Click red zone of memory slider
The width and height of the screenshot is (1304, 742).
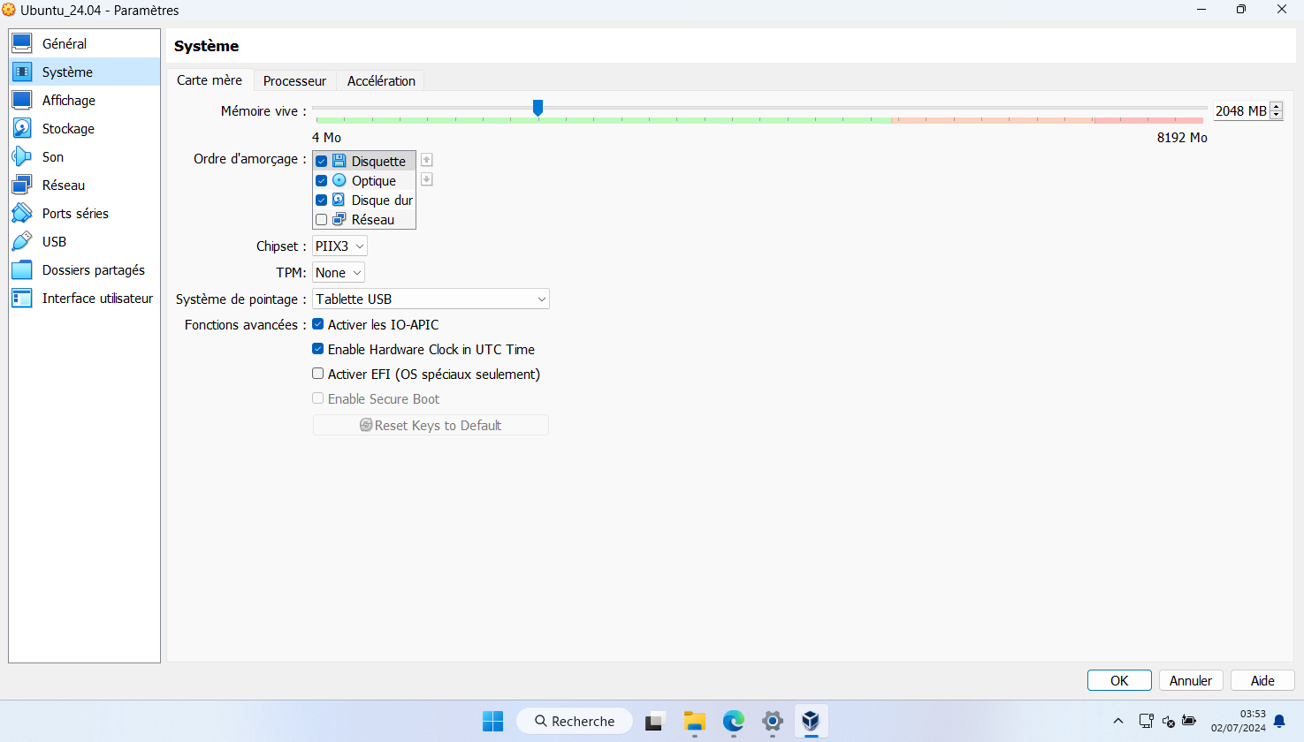tap(1147, 119)
